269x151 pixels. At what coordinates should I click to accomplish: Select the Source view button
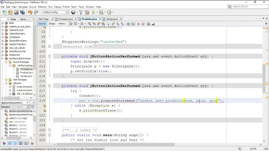[x=42, y=23]
